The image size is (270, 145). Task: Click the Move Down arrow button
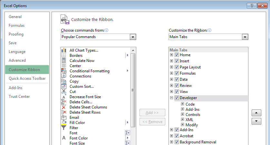tap(256, 121)
